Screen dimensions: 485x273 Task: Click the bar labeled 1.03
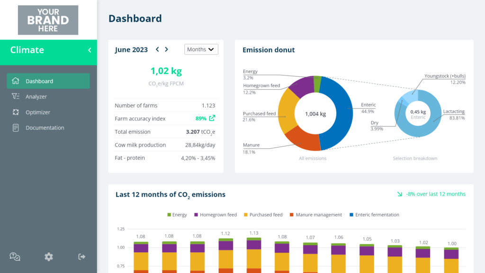pos(395,259)
